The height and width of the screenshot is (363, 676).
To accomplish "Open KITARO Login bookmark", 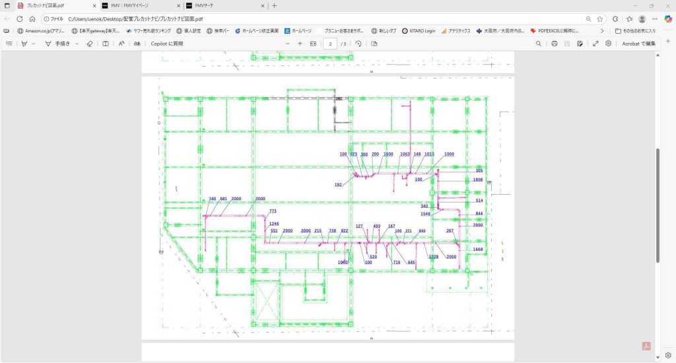I will (x=419, y=31).
